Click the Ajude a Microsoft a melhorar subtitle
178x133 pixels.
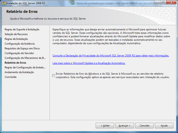48,19
